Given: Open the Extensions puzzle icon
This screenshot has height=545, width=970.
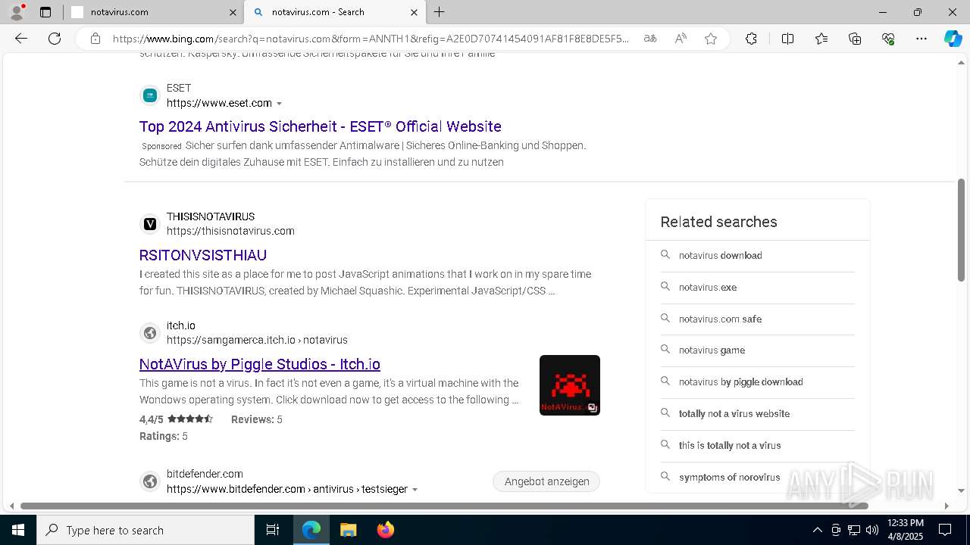Looking at the screenshot, I should point(751,39).
